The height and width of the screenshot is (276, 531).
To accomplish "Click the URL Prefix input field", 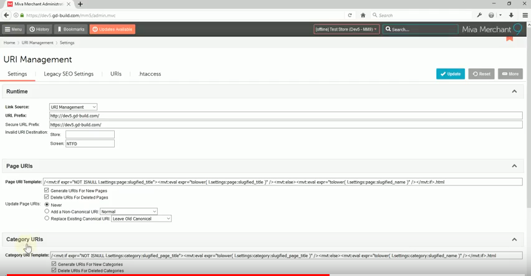I will pyautogui.click(x=285, y=116).
